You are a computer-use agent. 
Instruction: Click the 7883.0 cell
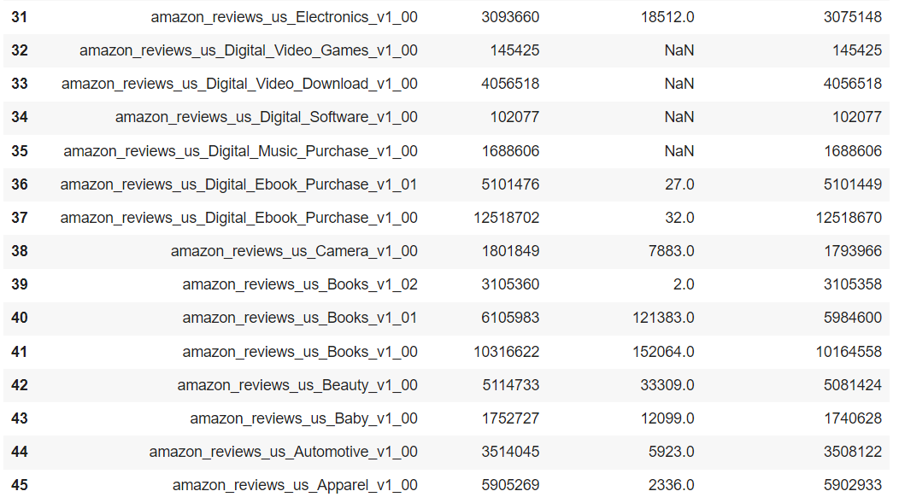[x=672, y=251]
